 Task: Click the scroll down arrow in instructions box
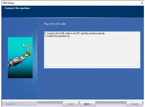pyautogui.click(x=138, y=63)
